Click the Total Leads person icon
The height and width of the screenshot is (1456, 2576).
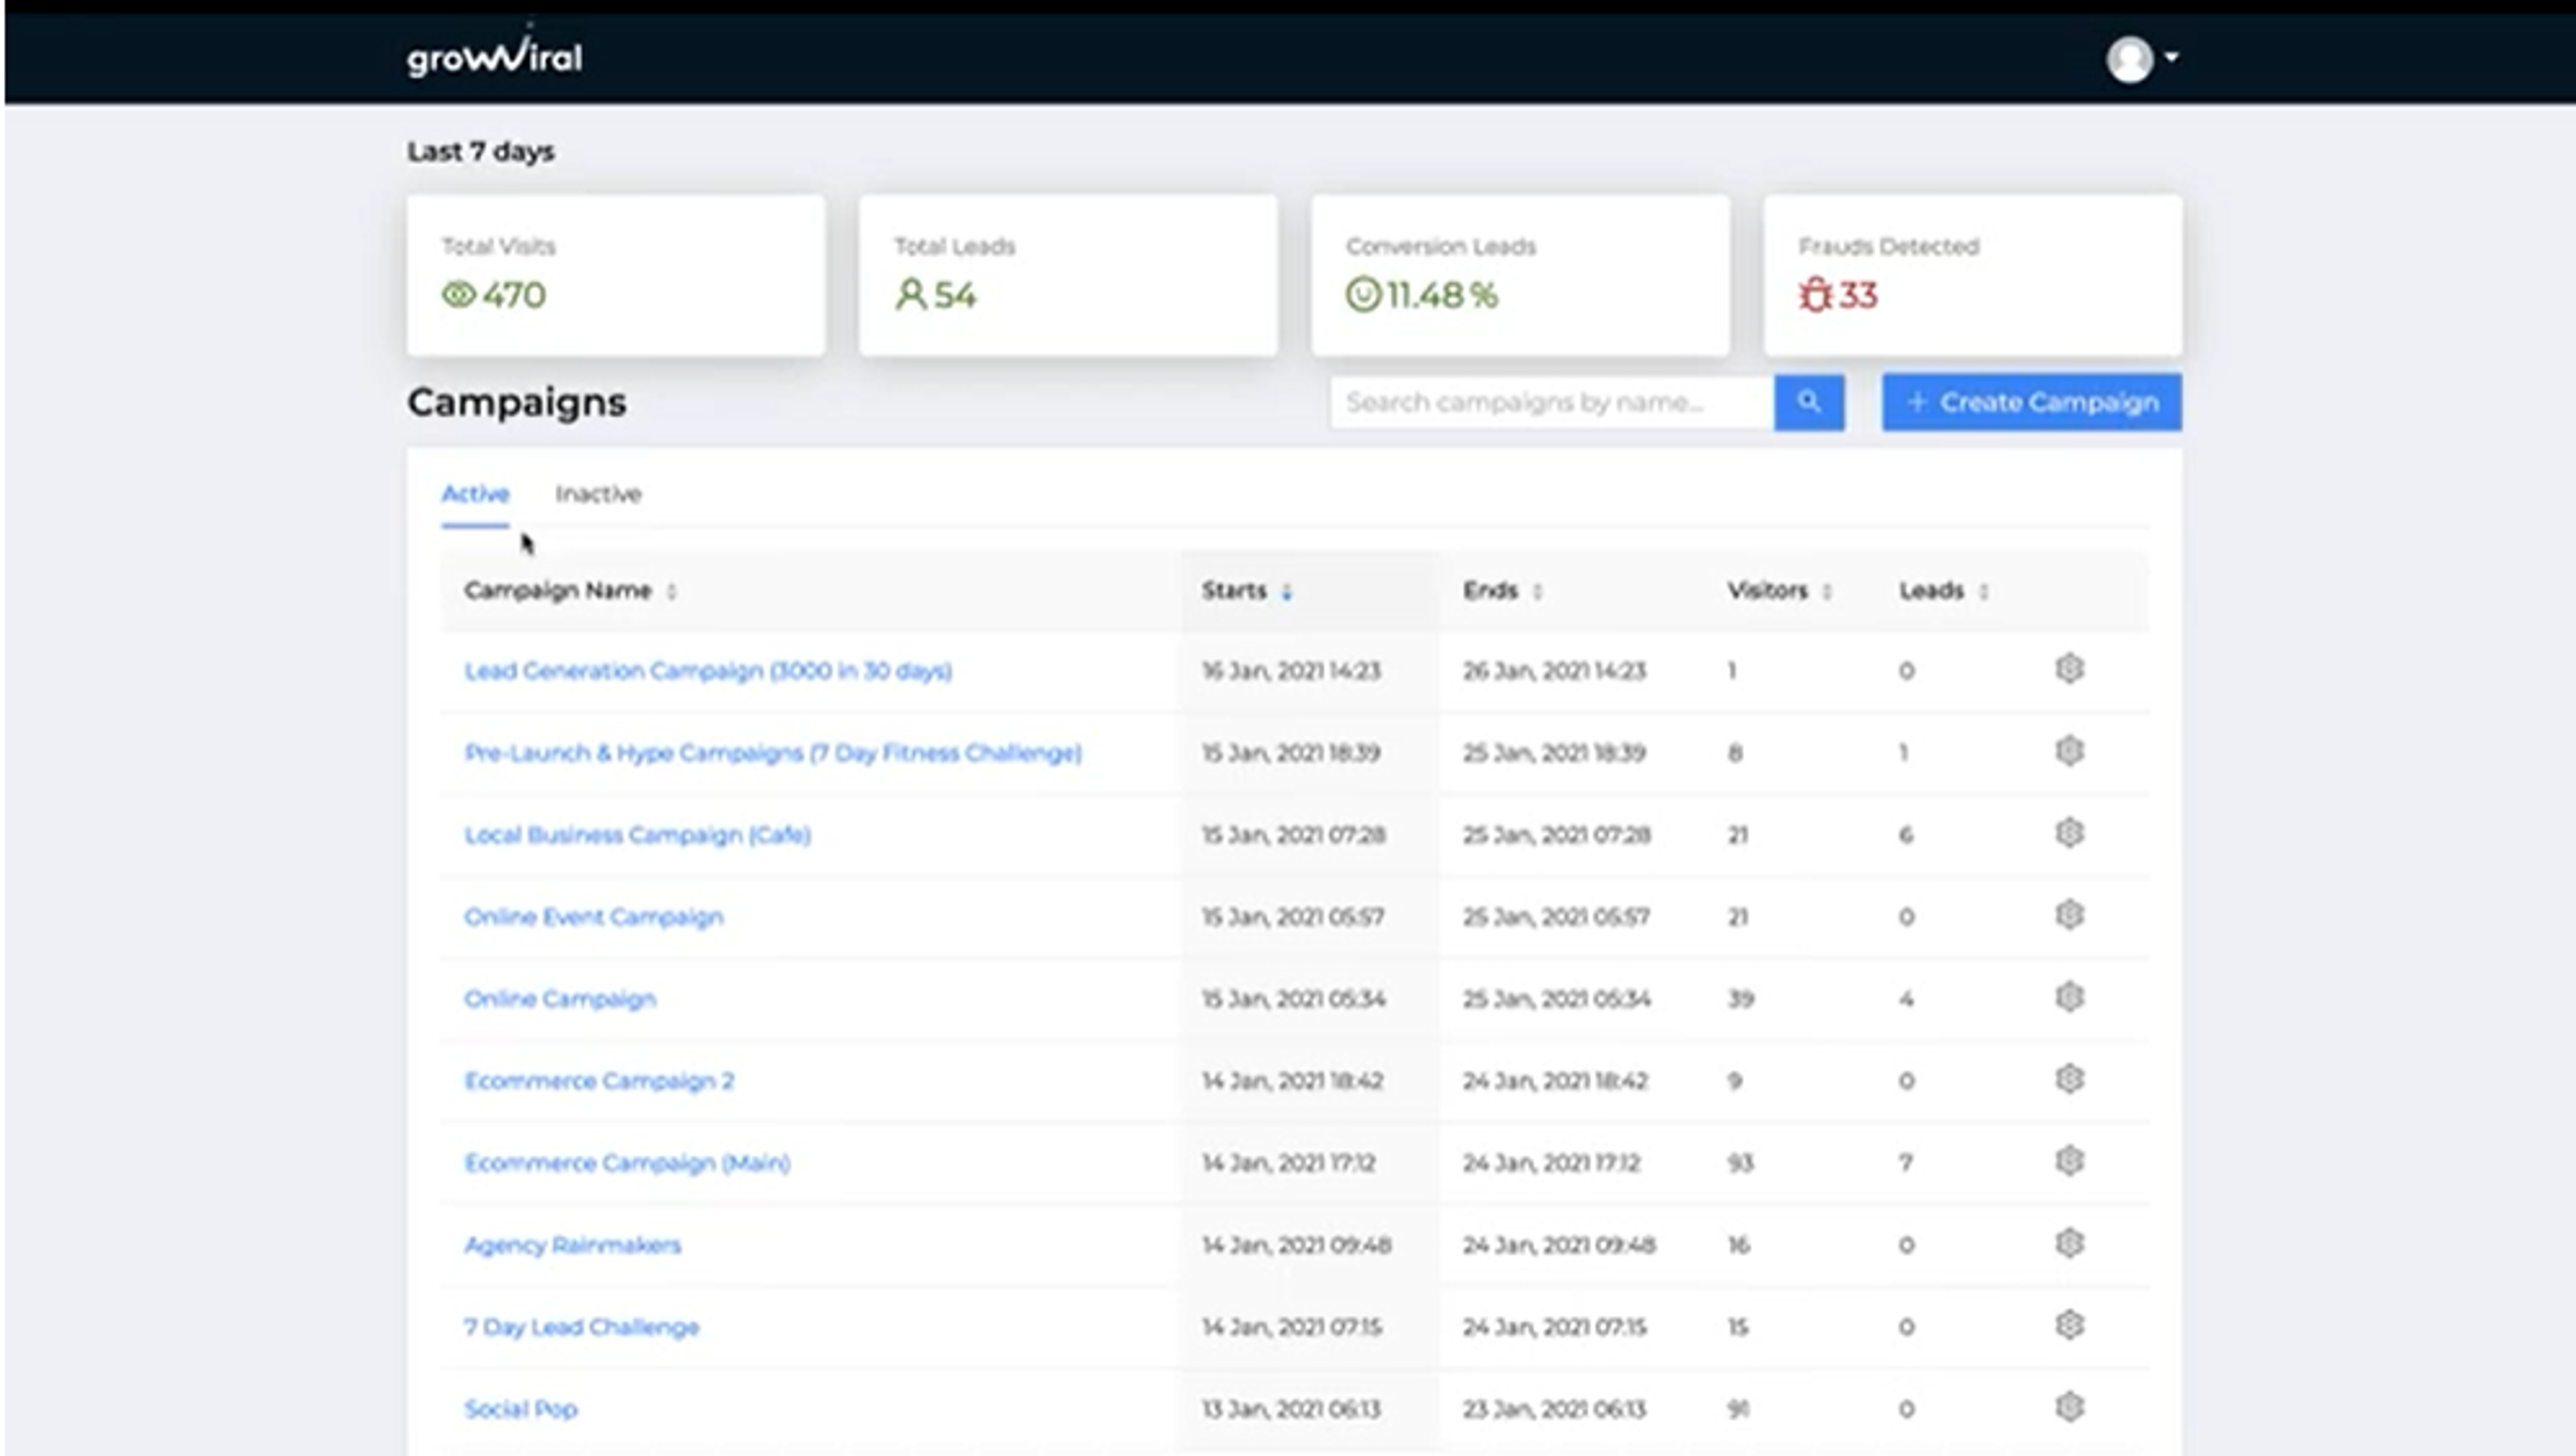point(910,294)
